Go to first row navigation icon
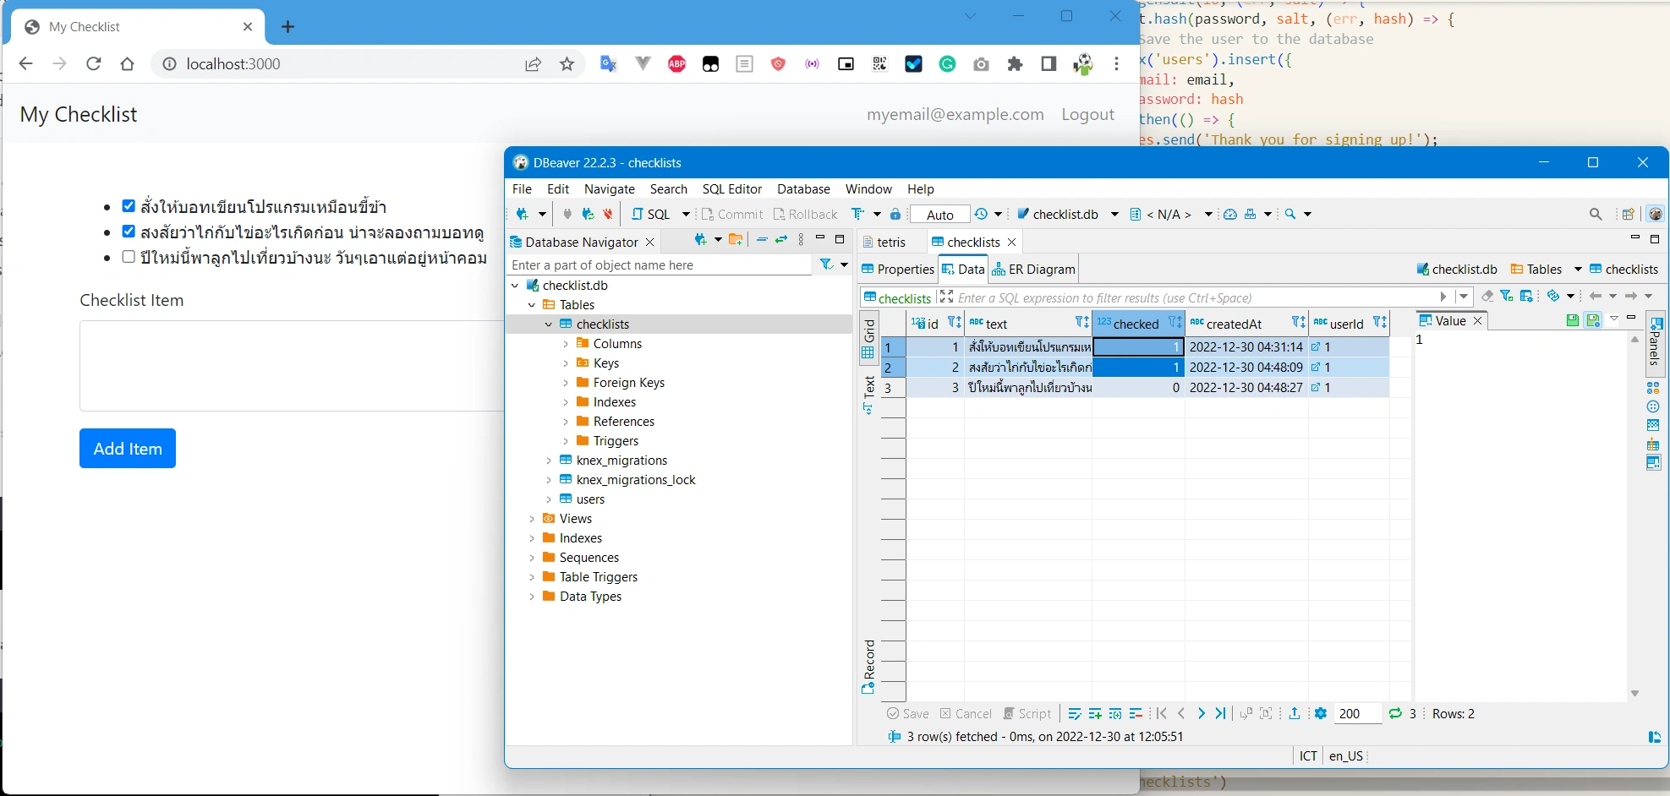The image size is (1670, 796). point(1162,713)
